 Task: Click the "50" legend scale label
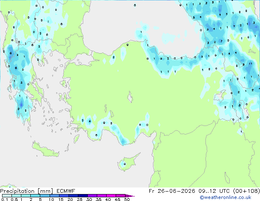tap(127, 199)
